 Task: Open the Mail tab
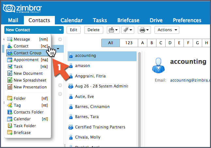point(13,20)
